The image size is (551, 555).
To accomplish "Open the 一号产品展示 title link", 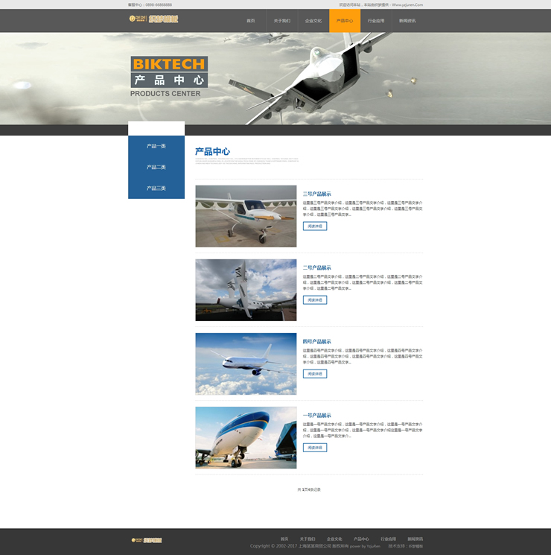I will pyautogui.click(x=316, y=416).
